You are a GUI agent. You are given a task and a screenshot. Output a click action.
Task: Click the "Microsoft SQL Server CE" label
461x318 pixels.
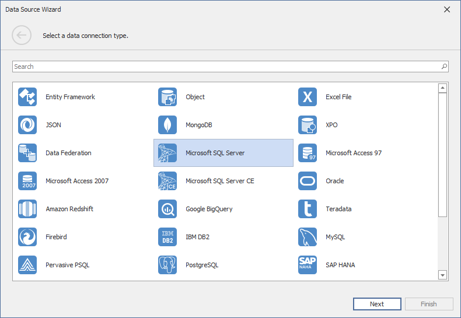tap(220, 181)
